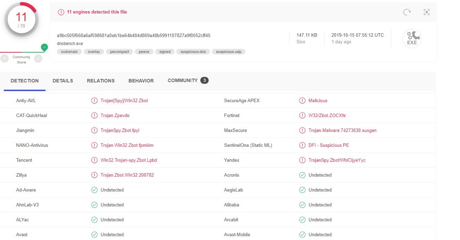
Task: Click the green check badge above Community Score
Action: 44,47
